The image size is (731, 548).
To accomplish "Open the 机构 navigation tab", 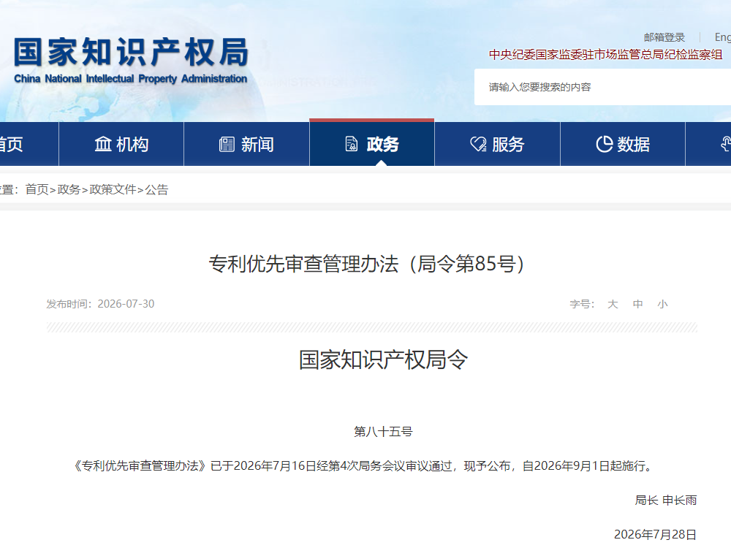I will (121, 144).
